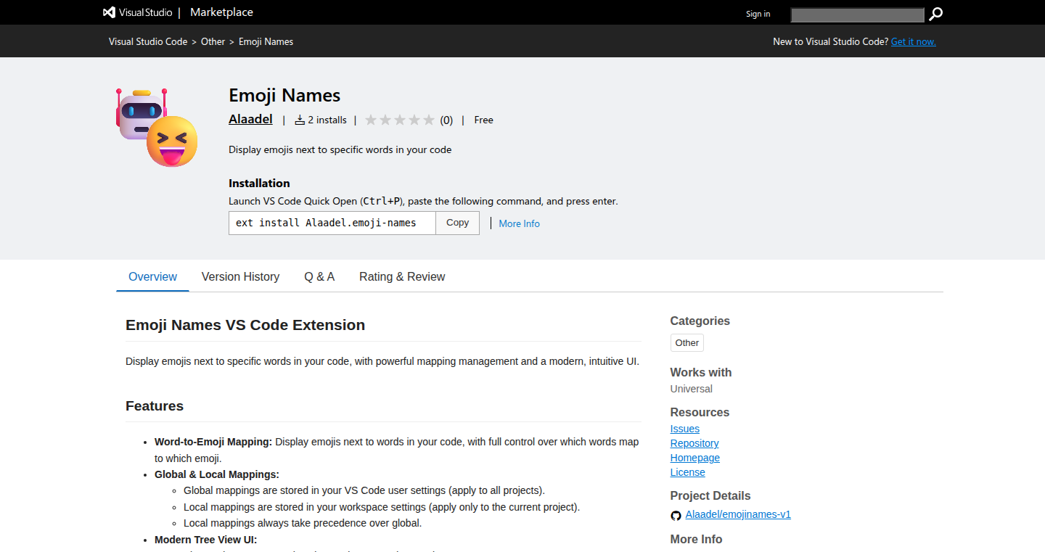Click the 'Resources' sidebar heading
The height and width of the screenshot is (552, 1045).
coord(700,412)
